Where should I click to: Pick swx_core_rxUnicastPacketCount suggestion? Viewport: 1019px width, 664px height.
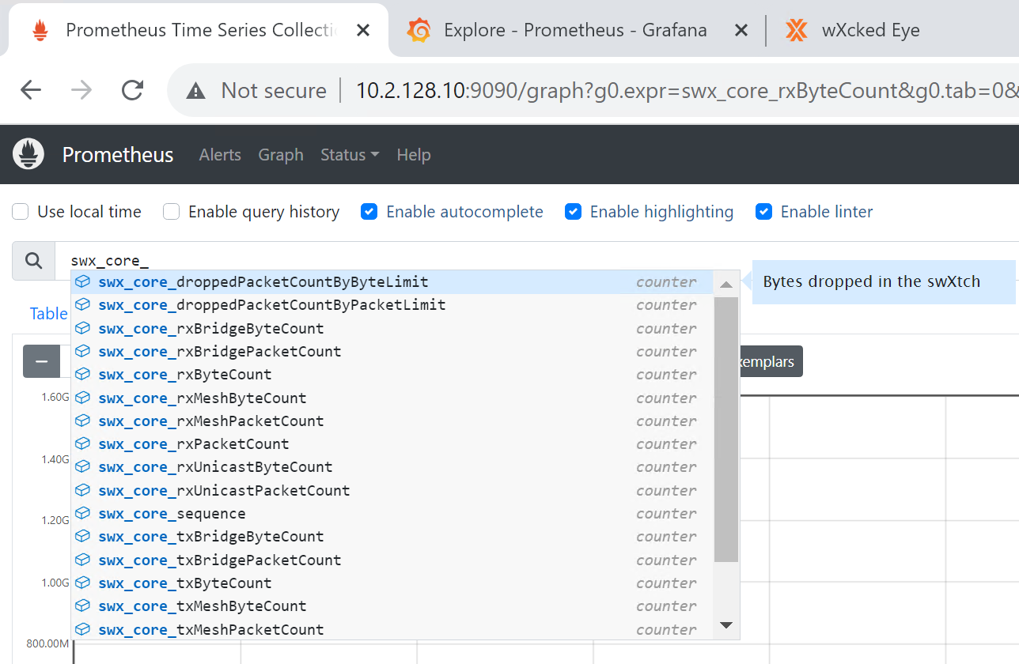click(392, 490)
